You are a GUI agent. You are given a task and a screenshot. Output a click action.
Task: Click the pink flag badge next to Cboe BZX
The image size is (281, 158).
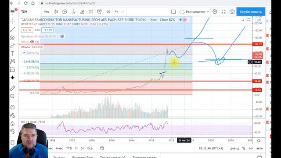click(184, 20)
